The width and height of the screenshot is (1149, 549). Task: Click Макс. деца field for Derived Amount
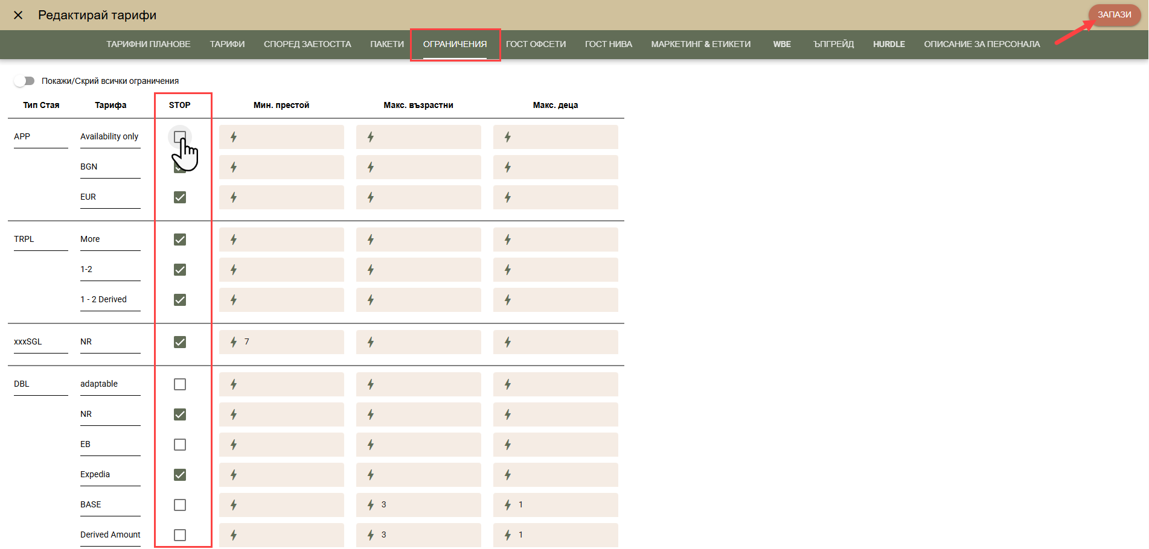click(x=555, y=535)
